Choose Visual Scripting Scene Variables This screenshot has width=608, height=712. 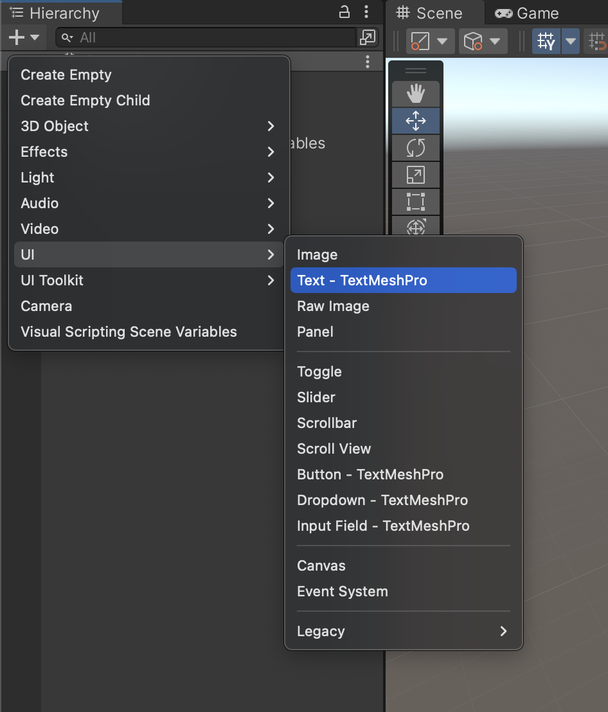pos(149,332)
